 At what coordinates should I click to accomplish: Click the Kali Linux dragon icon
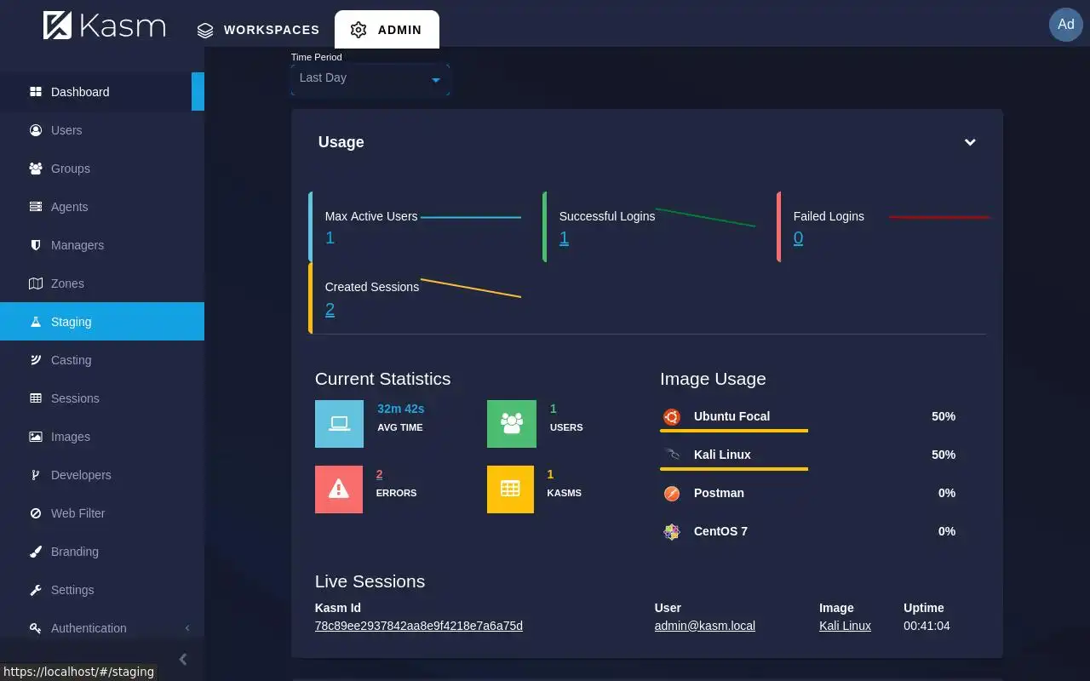point(672,455)
